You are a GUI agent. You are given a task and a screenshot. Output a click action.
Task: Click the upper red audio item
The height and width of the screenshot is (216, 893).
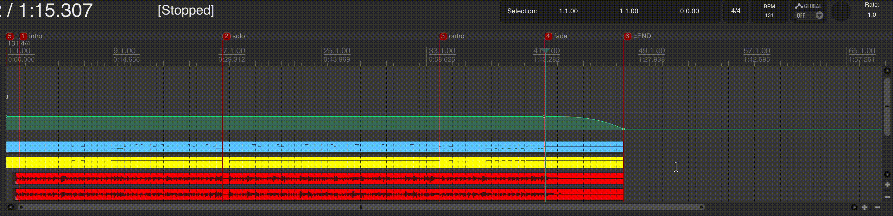click(319, 179)
